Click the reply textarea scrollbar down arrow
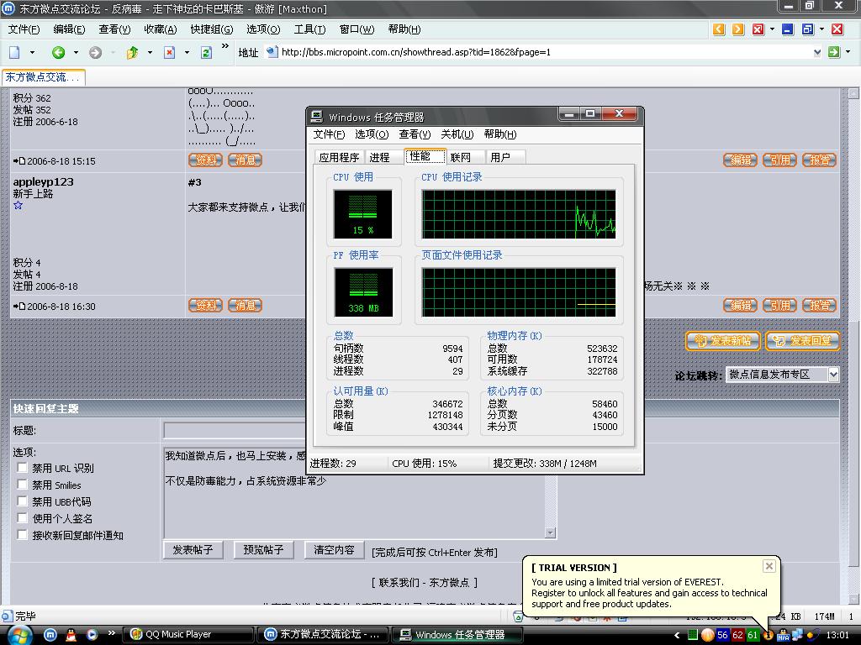This screenshot has height=645, width=861. point(550,532)
